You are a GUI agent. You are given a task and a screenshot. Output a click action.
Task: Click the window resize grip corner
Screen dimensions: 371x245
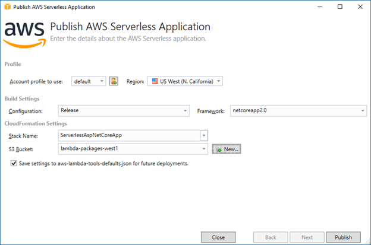point(367,241)
